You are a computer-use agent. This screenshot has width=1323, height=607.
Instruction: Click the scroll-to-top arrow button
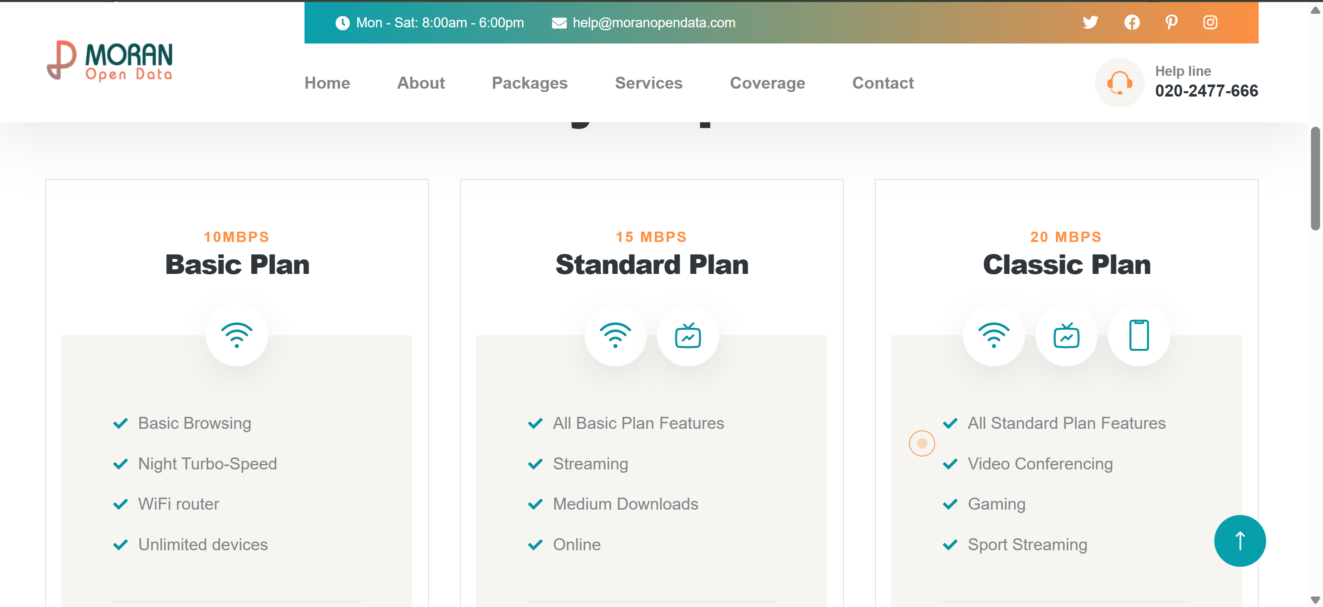click(1239, 541)
